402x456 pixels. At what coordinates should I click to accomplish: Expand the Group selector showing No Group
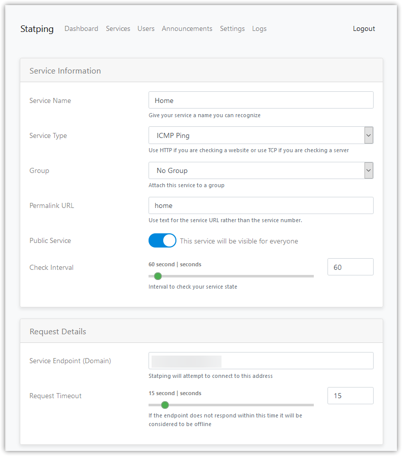point(261,170)
